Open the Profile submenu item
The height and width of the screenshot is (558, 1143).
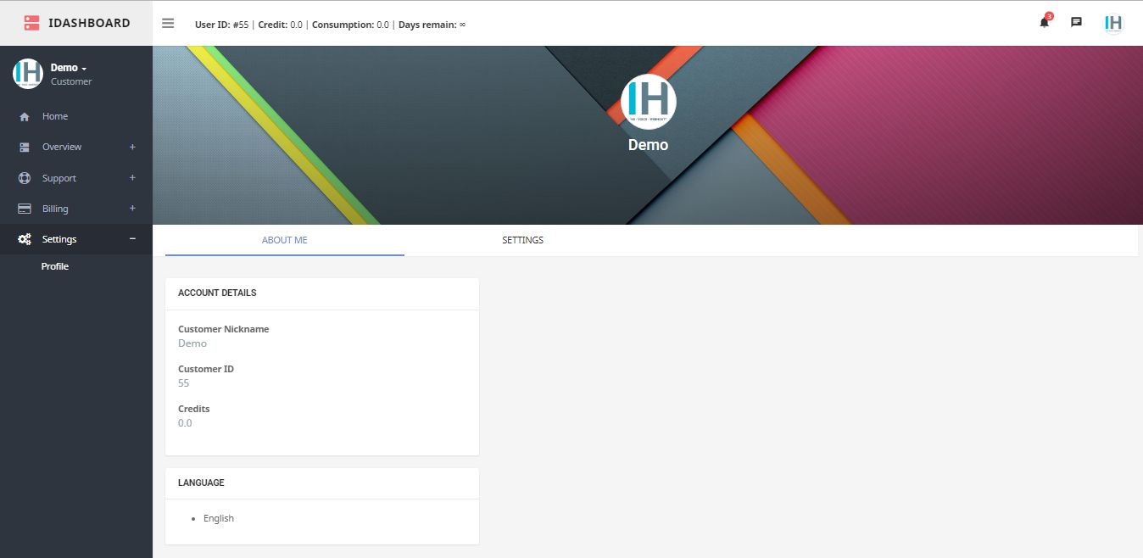point(55,266)
